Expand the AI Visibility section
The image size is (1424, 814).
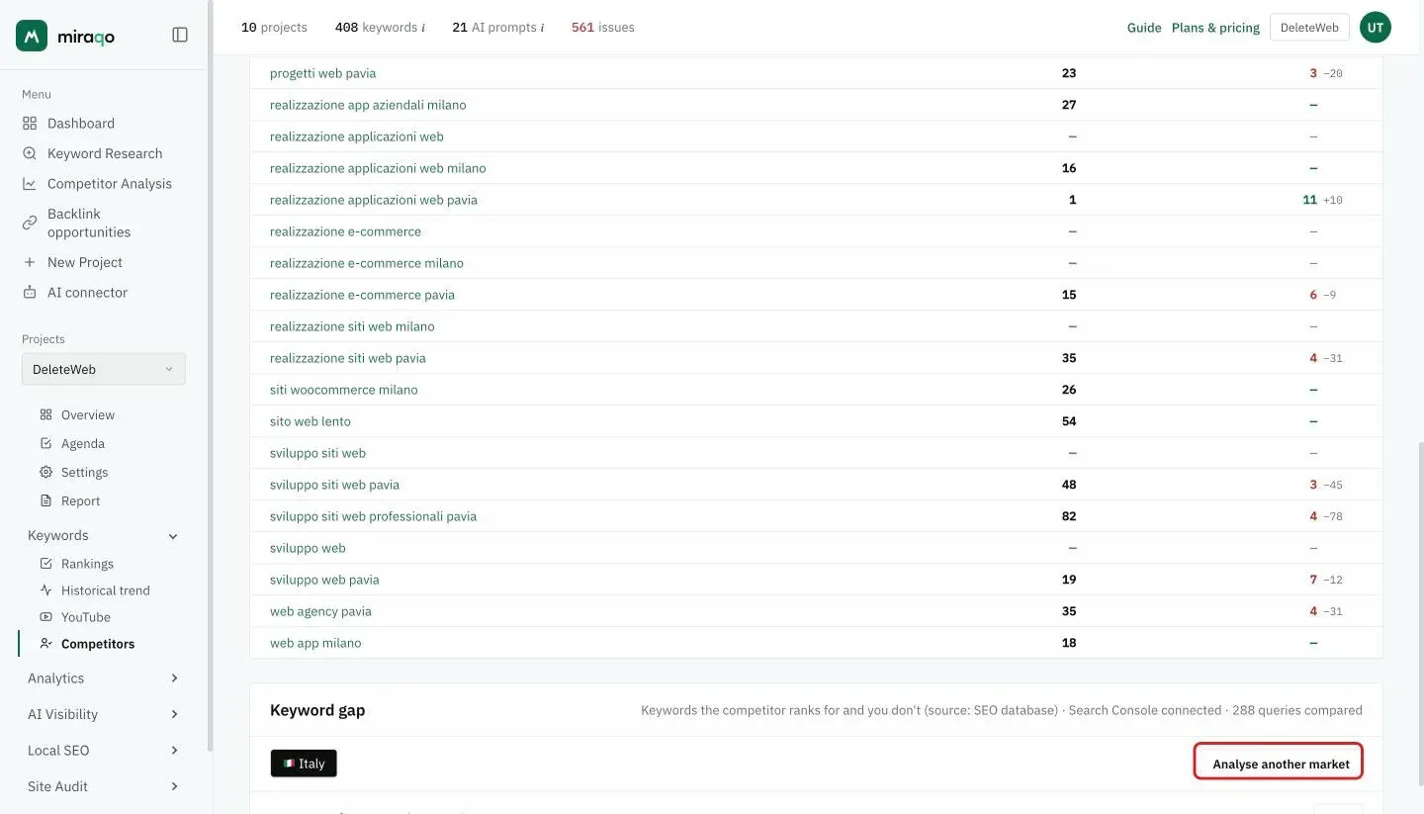coord(174,714)
